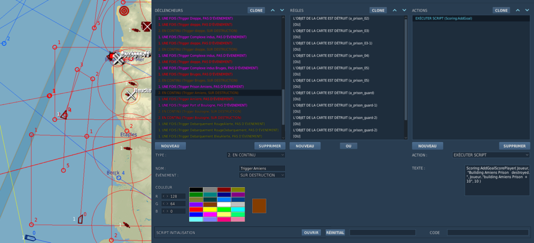Click the NOM field containing Trigger Amiens
This screenshot has width=534, height=243.
click(262, 168)
